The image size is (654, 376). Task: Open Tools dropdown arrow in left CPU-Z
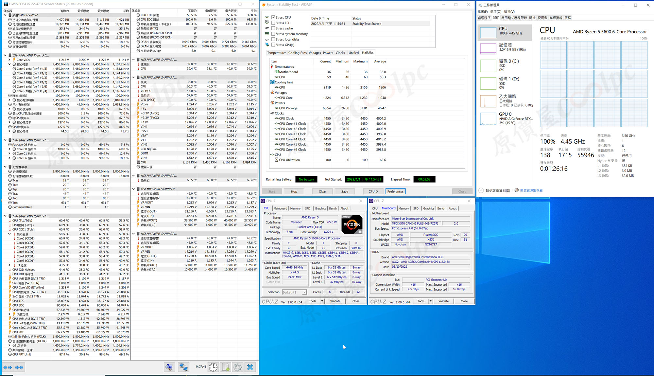click(322, 301)
